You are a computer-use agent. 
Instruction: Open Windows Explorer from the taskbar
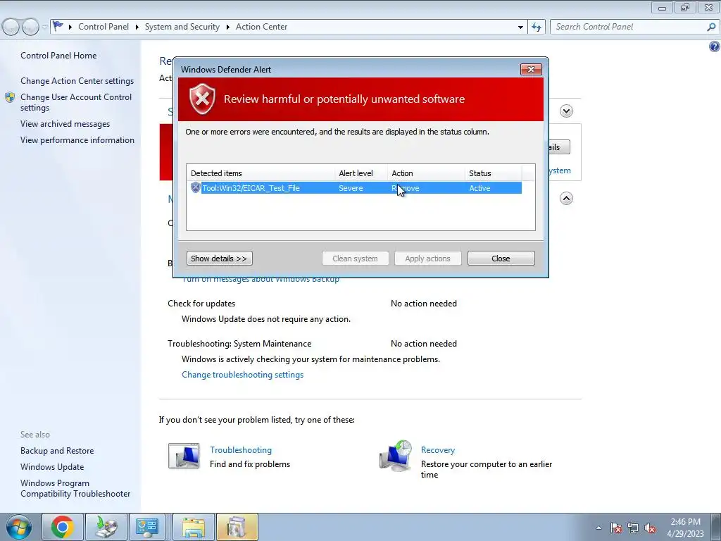194,527
